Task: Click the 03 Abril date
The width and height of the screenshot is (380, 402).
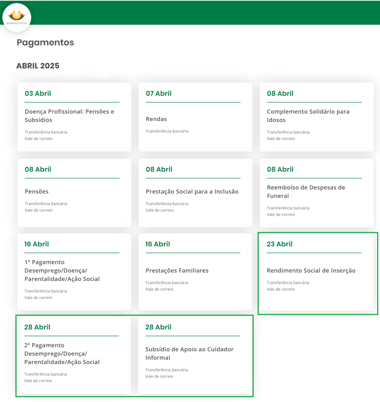Action: pyautogui.click(x=38, y=93)
